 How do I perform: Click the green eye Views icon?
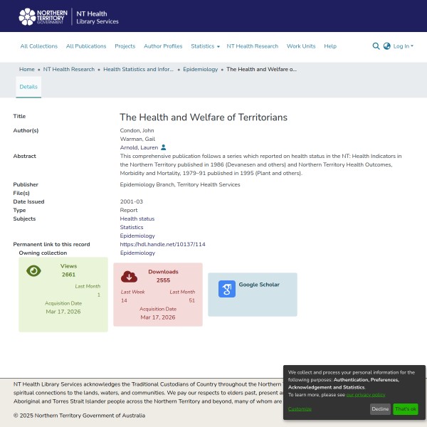click(x=33, y=270)
